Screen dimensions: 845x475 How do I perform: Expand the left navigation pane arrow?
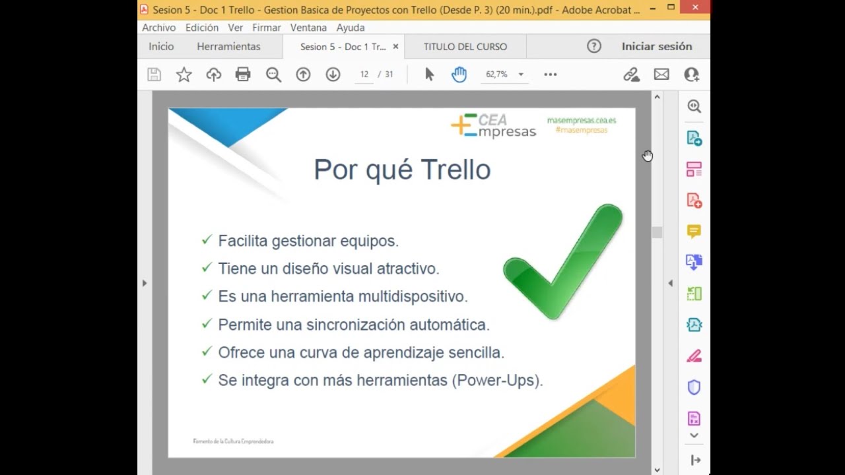coord(145,283)
